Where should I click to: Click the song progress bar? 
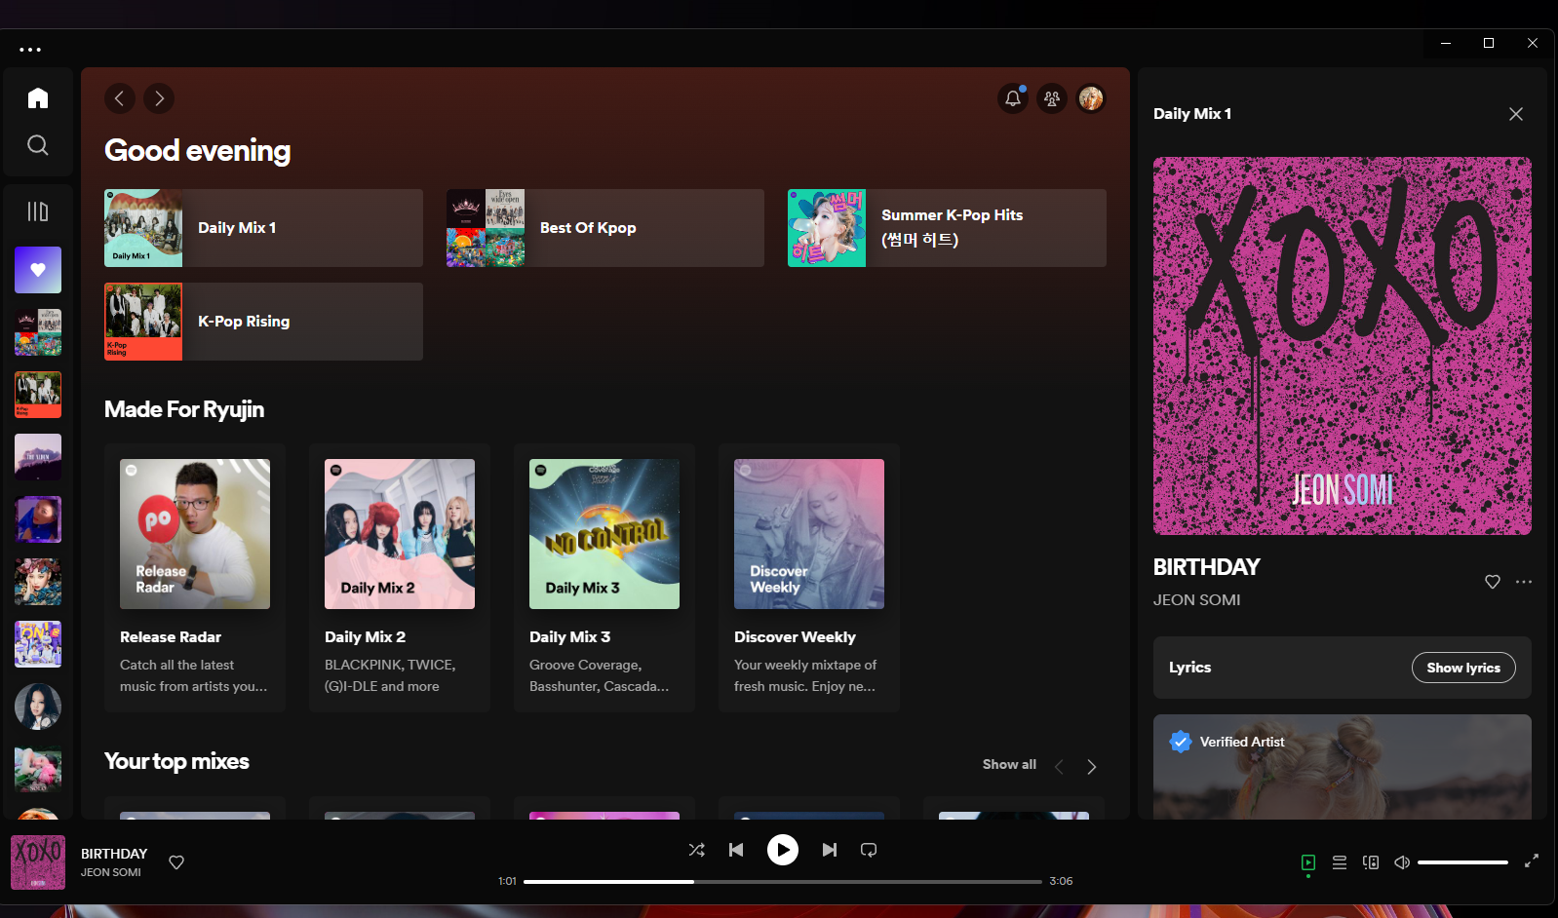coord(783,882)
